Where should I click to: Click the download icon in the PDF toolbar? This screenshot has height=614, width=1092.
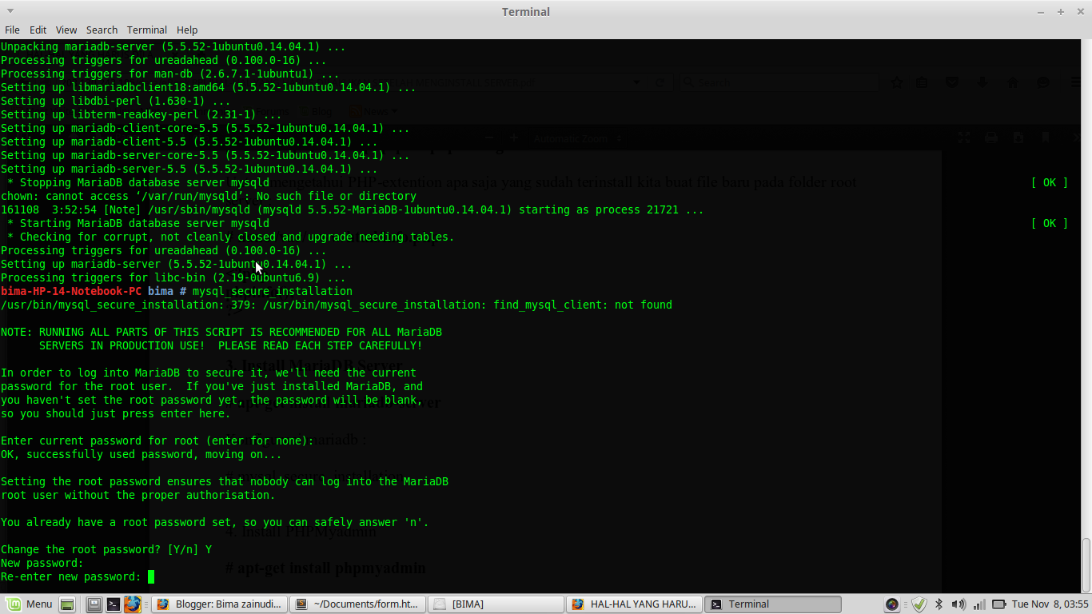(x=1018, y=138)
